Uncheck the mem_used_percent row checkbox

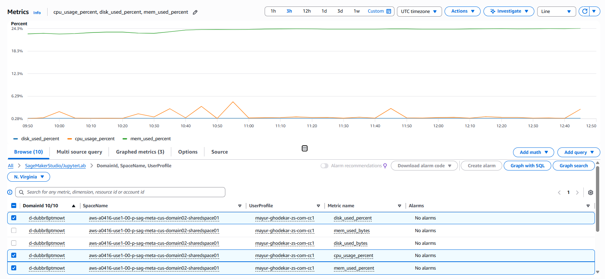tap(14, 268)
